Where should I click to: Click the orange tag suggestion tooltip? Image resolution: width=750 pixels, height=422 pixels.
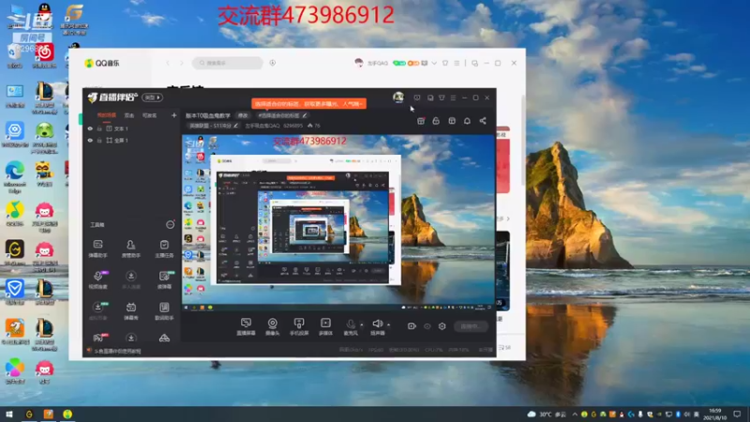308,103
